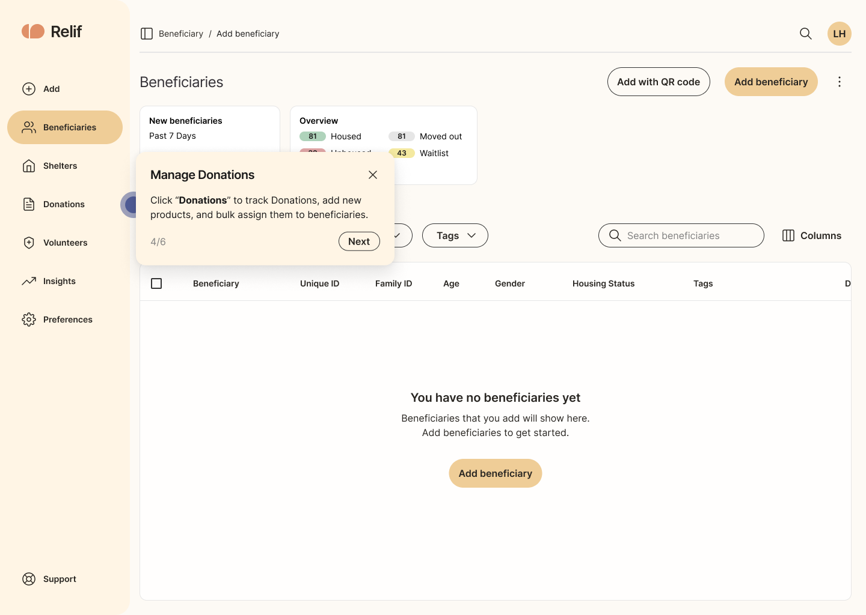
Task: Click the Housing Status column header
Action: pyautogui.click(x=604, y=283)
